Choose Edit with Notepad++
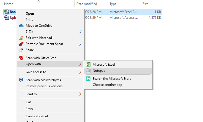Viewport: 203px width, 122px height. click(51, 38)
